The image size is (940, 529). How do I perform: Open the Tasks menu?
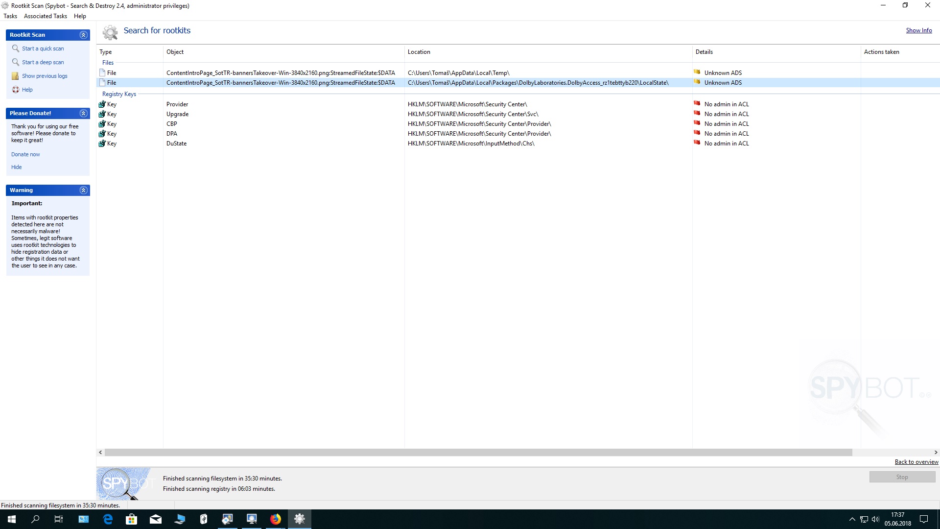(10, 16)
